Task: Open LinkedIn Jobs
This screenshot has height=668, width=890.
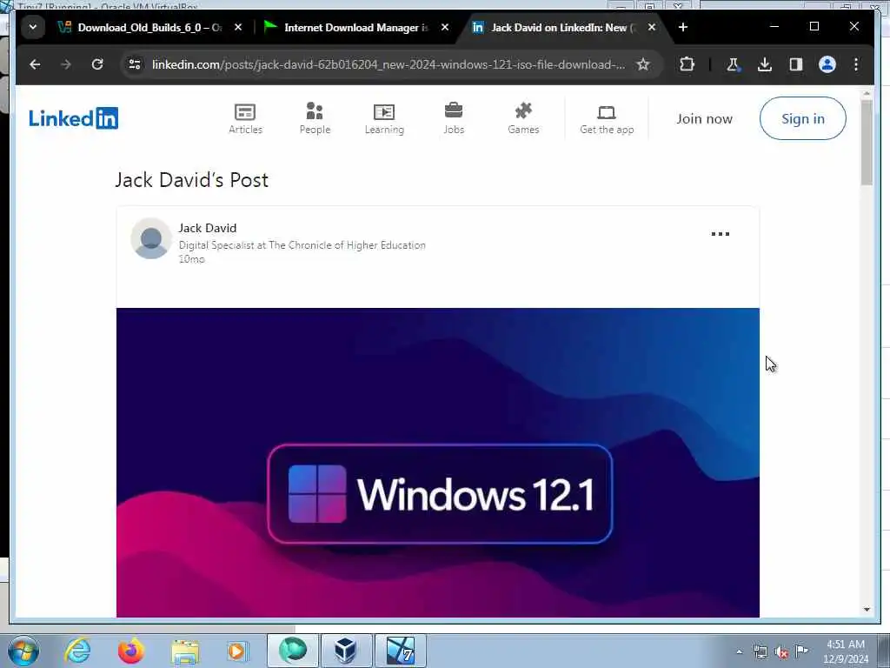Action: 454,118
